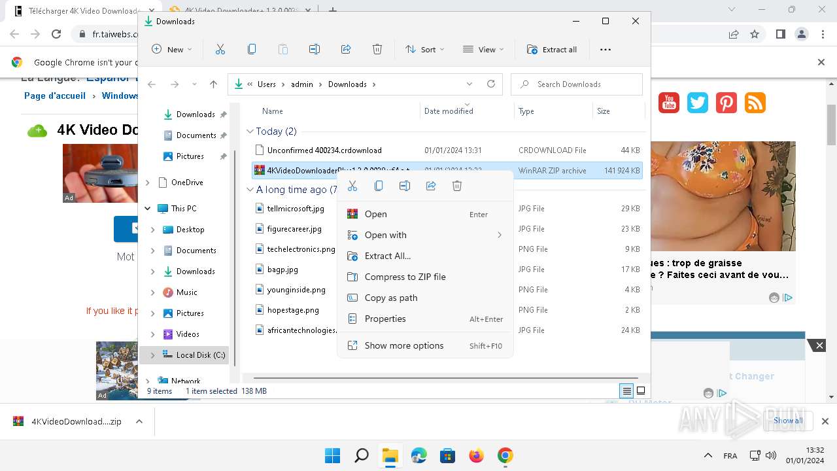This screenshot has height=471, width=837.
Task: Click Delete icon in context menu
Action: [457, 186]
